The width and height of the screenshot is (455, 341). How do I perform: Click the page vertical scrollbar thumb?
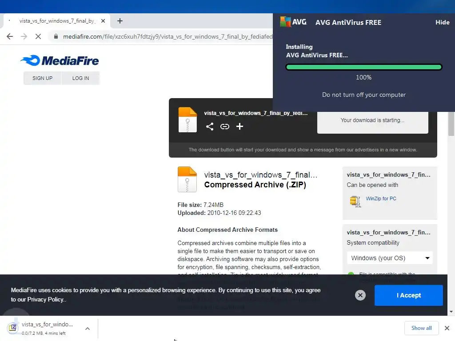[451, 124]
